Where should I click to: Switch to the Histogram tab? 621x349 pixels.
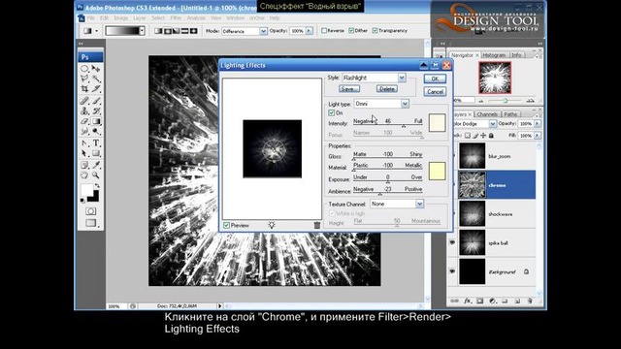click(x=494, y=55)
